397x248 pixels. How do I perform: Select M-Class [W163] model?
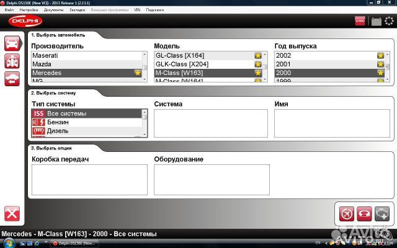click(208, 73)
